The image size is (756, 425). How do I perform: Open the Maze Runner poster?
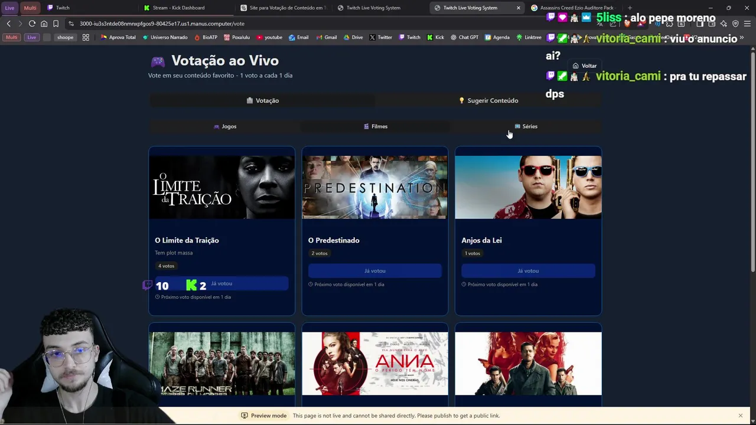click(x=221, y=364)
